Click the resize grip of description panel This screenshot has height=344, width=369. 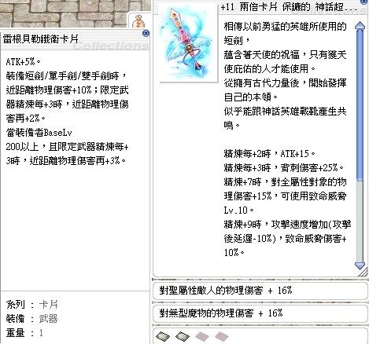click(363, 273)
